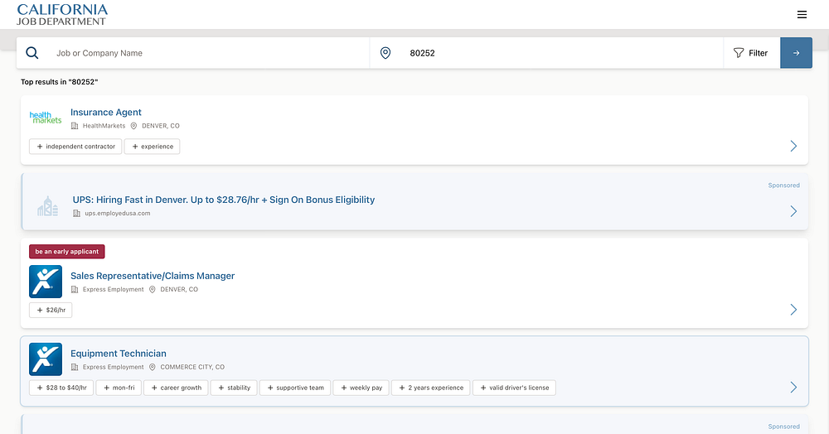Open Sales Representative listing via right chevron
Image resolution: width=829 pixels, height=434 pixels.
(x=793, y=310)
